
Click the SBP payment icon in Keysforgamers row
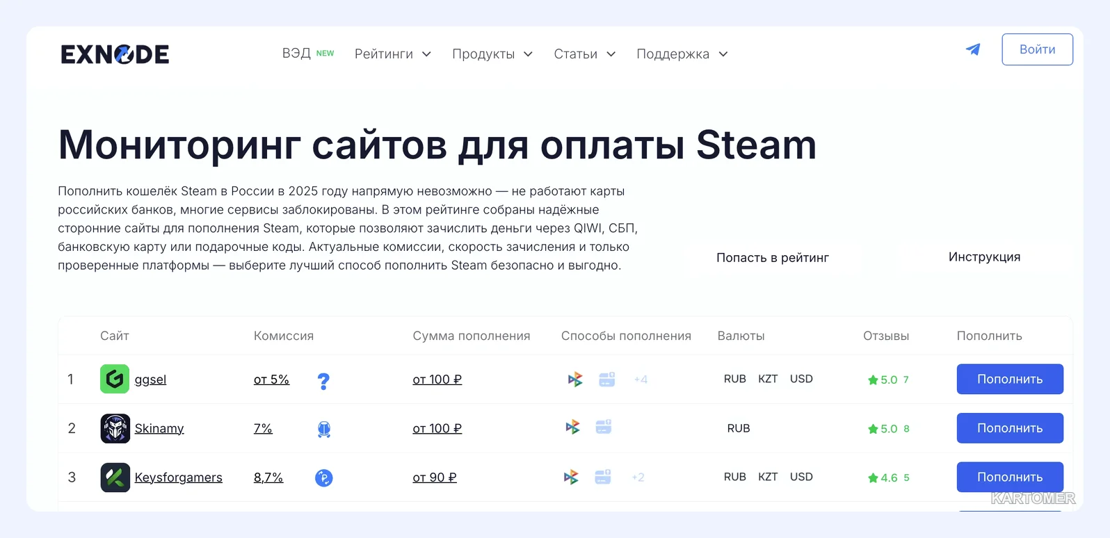tap(571, 477)
